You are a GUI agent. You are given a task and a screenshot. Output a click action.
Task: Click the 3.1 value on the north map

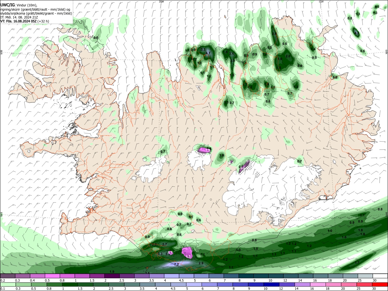pyautogui.click(x=231, y=54)
